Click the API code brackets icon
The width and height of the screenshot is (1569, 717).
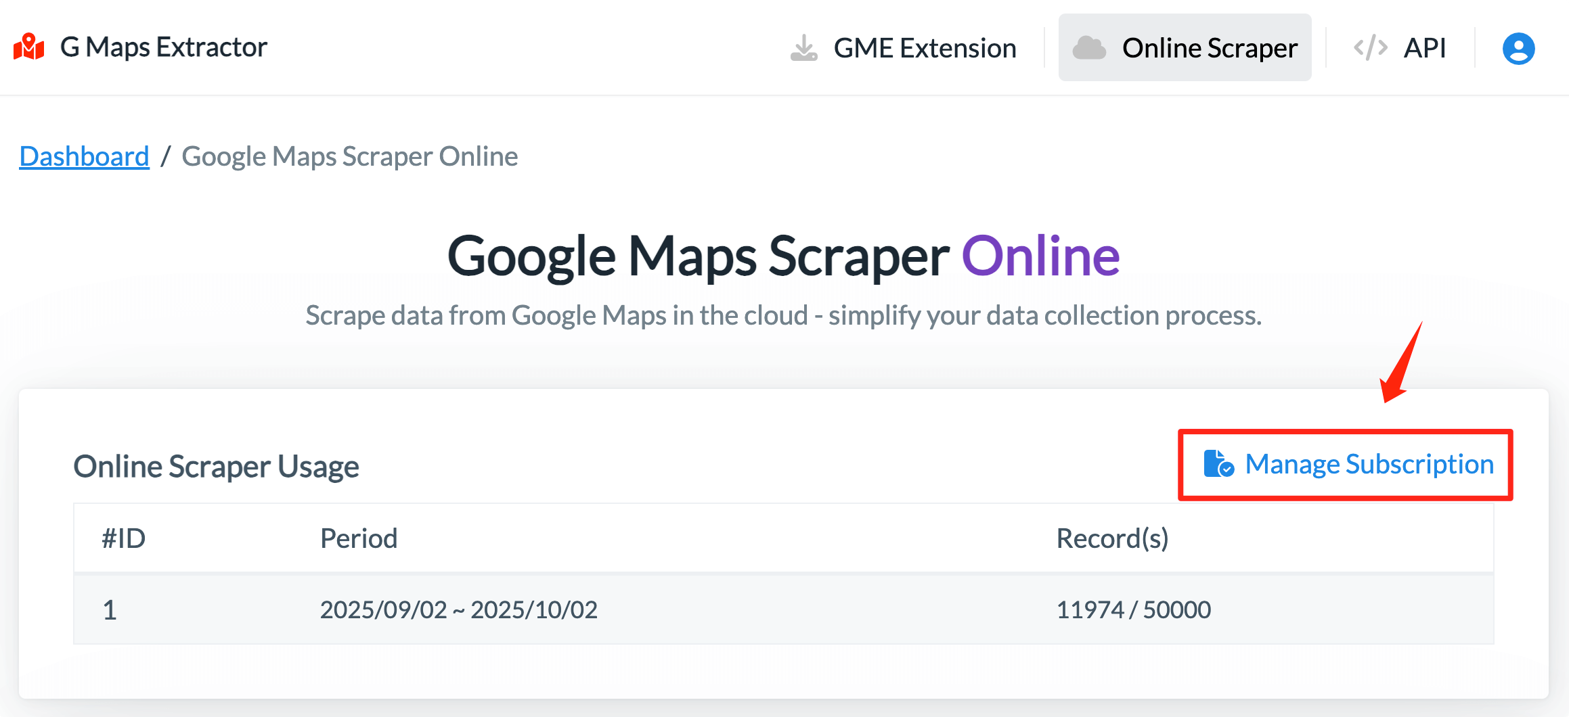coord(1371,48)
